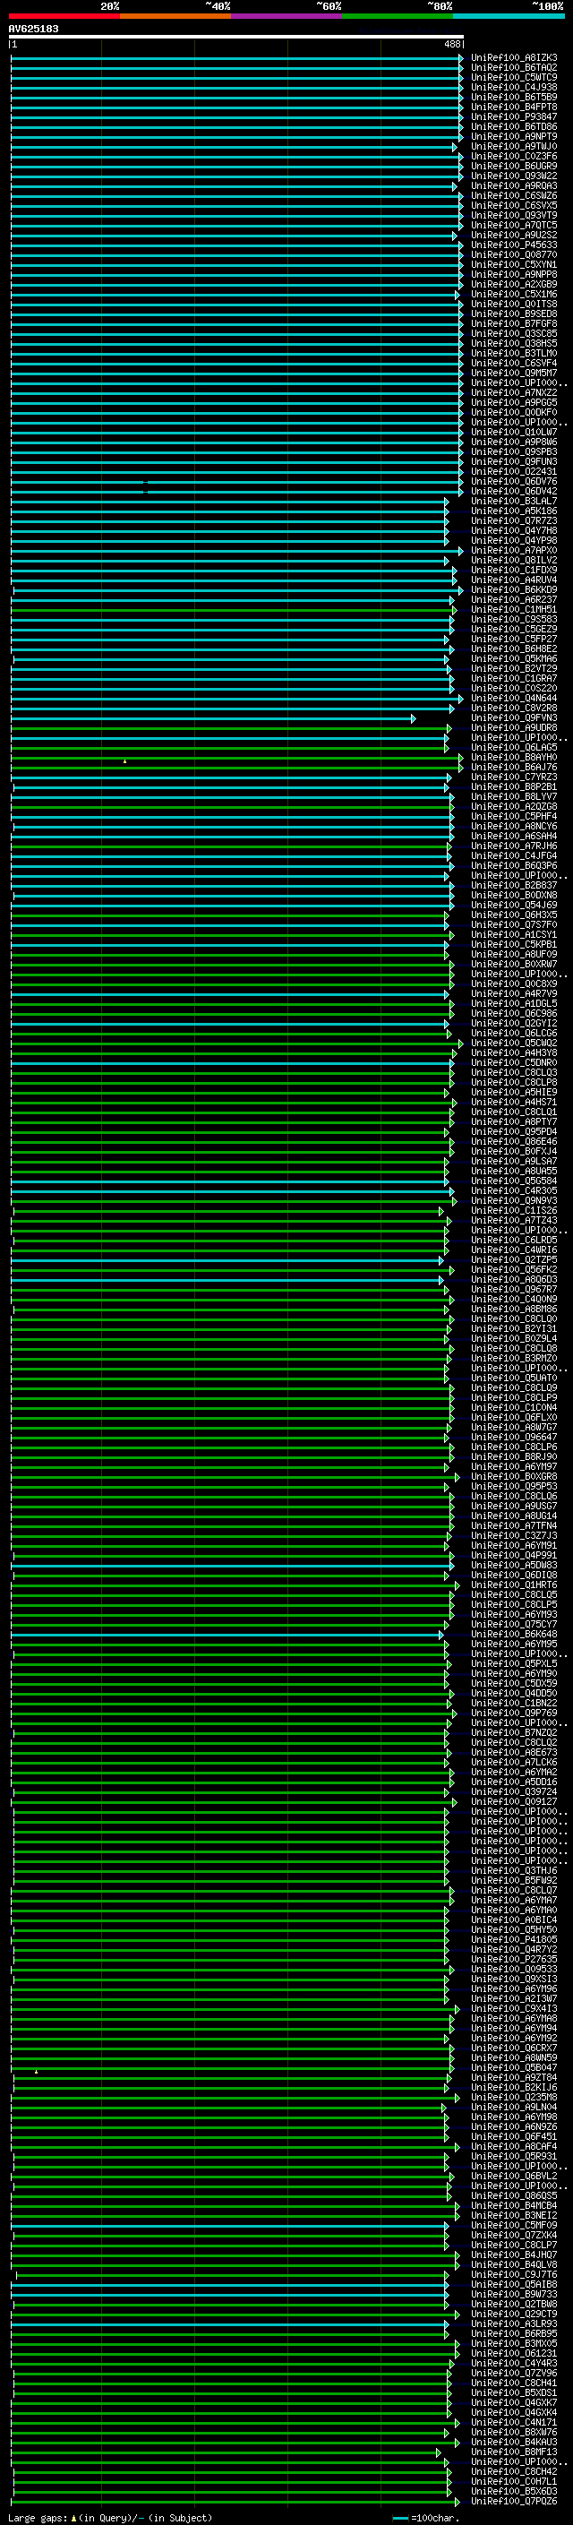Image resolution: width=573 pixels, height=2525 pixels.
Task: Click the green ~80% identity legend segment
Action: point(398,16)
